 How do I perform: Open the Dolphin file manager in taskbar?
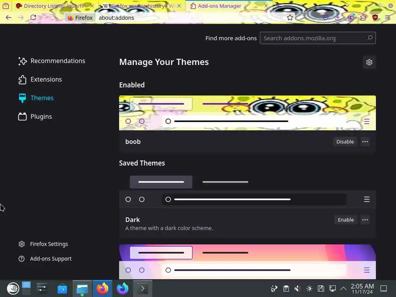(82, 288)
